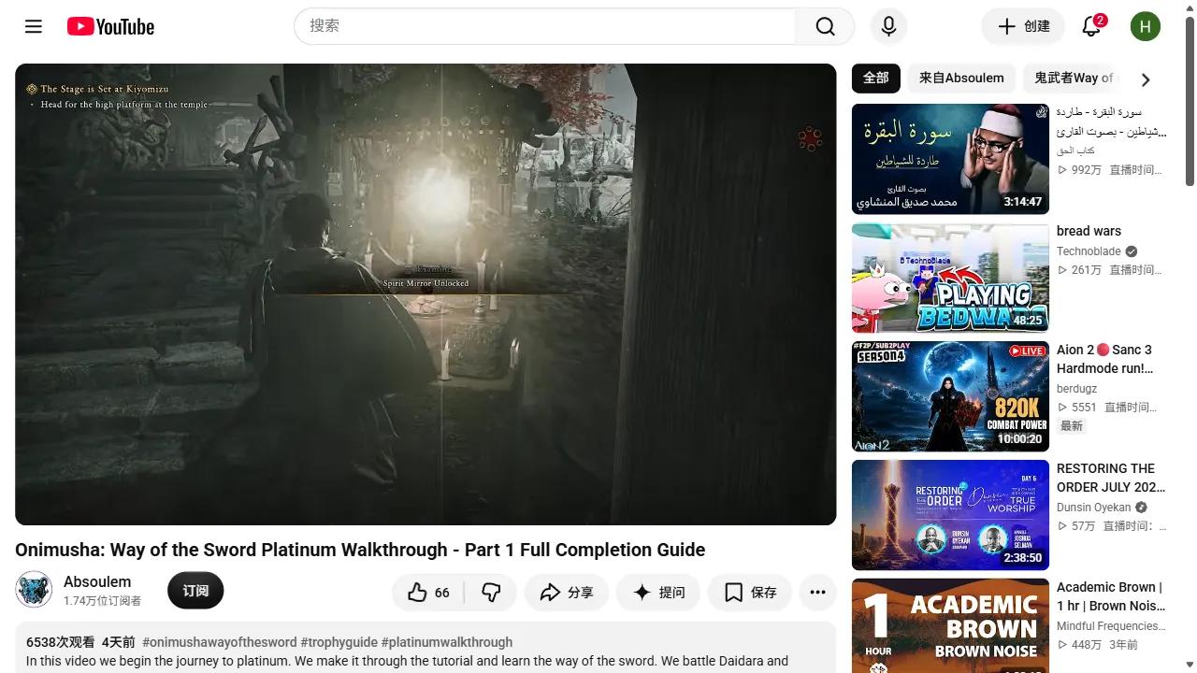Select the 来自Absoulem filter chip
Screen dimensions: 1197x673
(x=961, y=79)
